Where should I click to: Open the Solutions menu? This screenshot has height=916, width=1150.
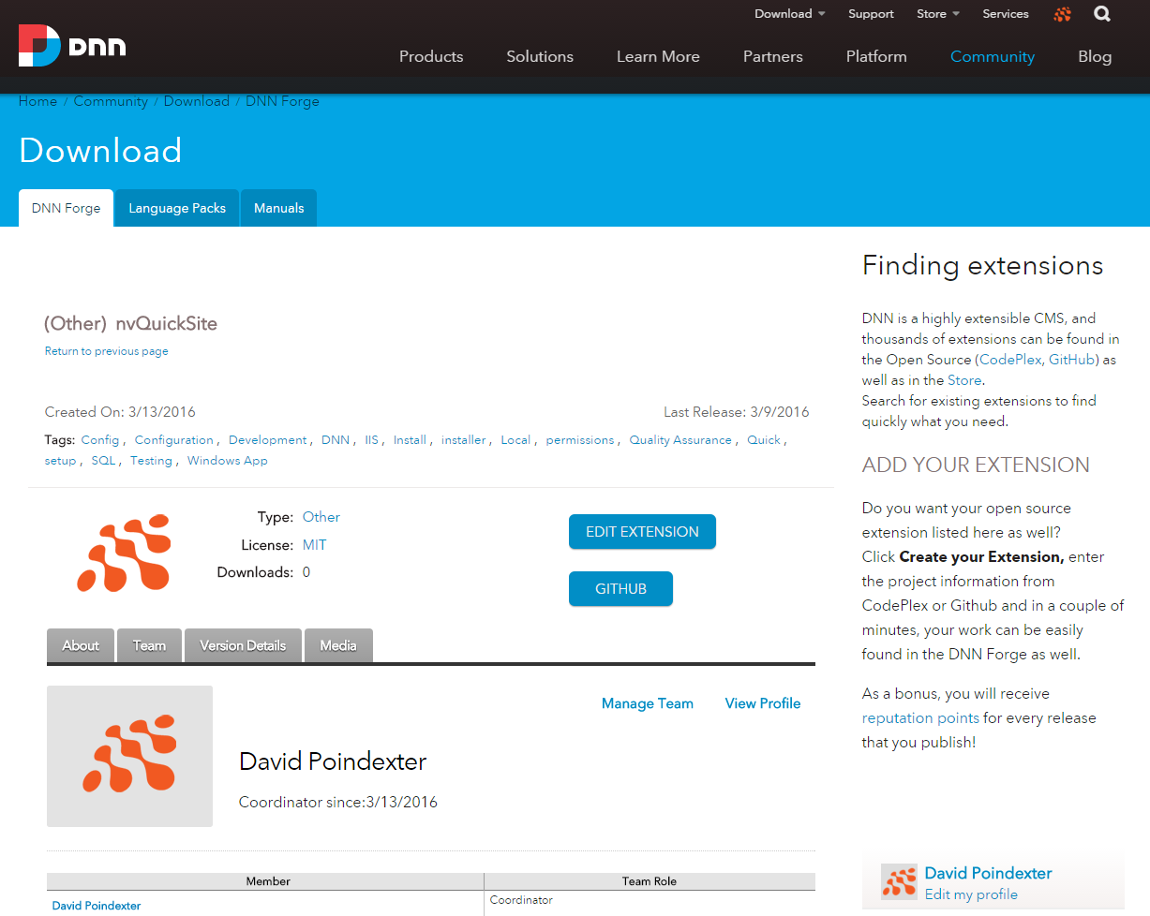pyautogui.click(x=540, y=56)
